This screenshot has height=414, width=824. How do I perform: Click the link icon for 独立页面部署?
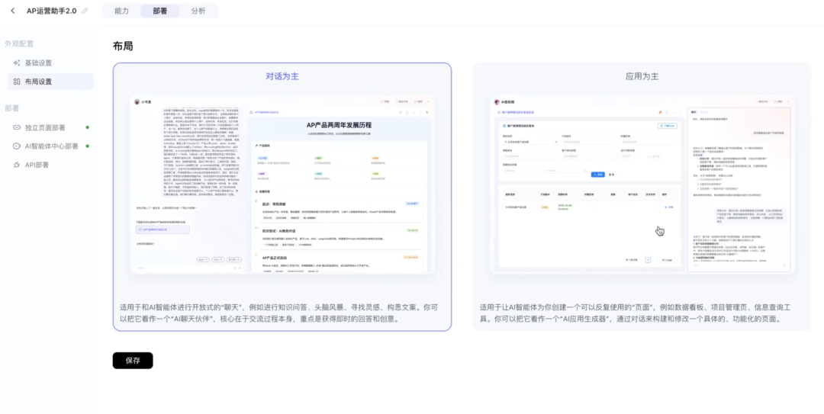pyautogui.click(x=17, y=127)
